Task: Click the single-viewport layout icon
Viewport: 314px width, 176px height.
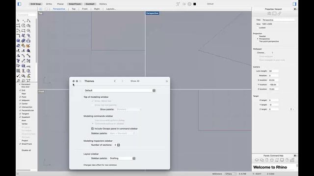Action: click(46, 9)
